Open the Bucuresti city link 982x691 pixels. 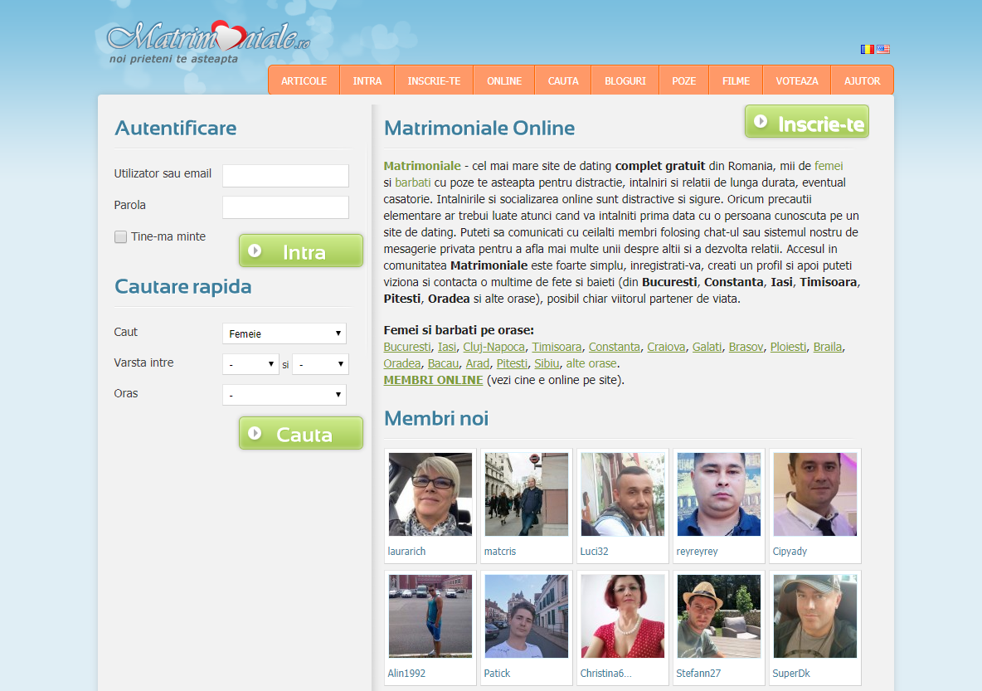[407, 347]
